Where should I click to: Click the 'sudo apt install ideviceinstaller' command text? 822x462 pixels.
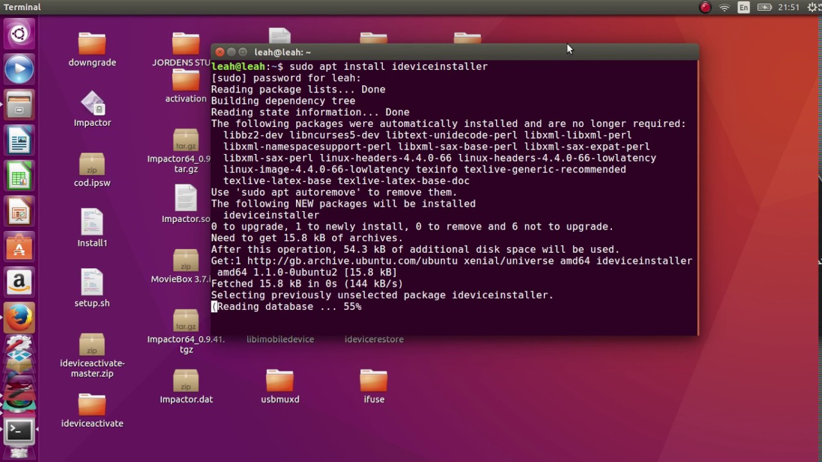click(389, 67)
